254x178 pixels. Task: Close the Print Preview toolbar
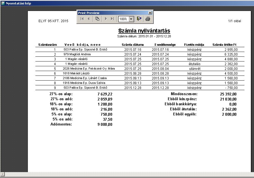click(x=150, y=13)
